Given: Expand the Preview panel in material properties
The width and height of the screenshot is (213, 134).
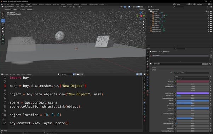Looking at the screenshot, I should 154,67.
